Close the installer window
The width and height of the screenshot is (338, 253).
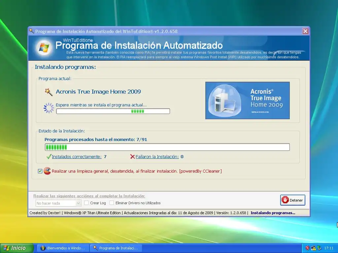click(305, 31)
